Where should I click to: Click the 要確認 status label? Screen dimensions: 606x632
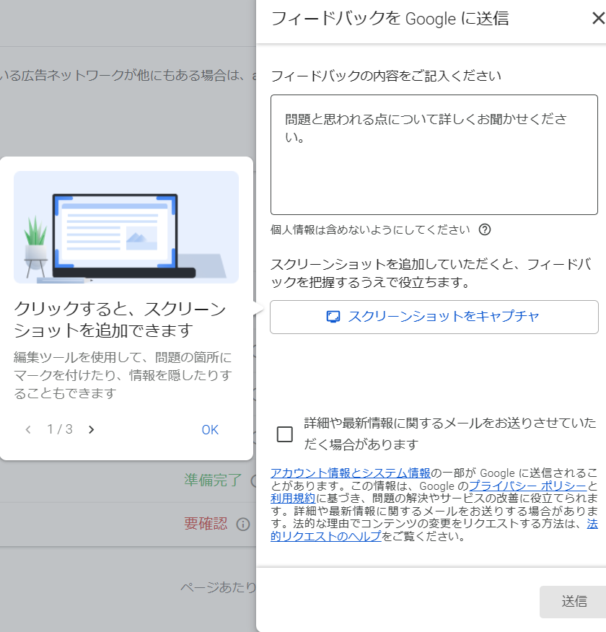[x=206, y=524]
